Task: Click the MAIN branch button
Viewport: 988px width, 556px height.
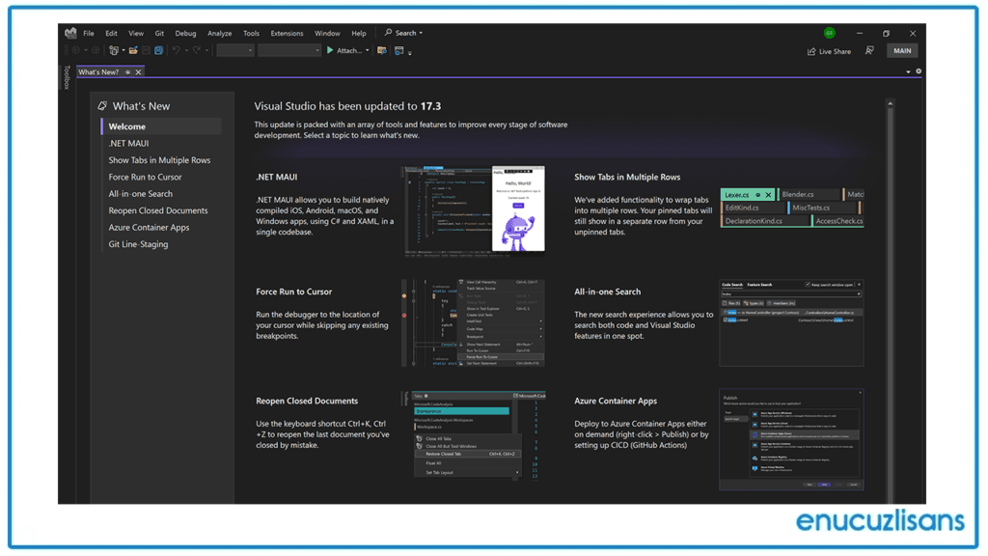Action: [901, 50]
